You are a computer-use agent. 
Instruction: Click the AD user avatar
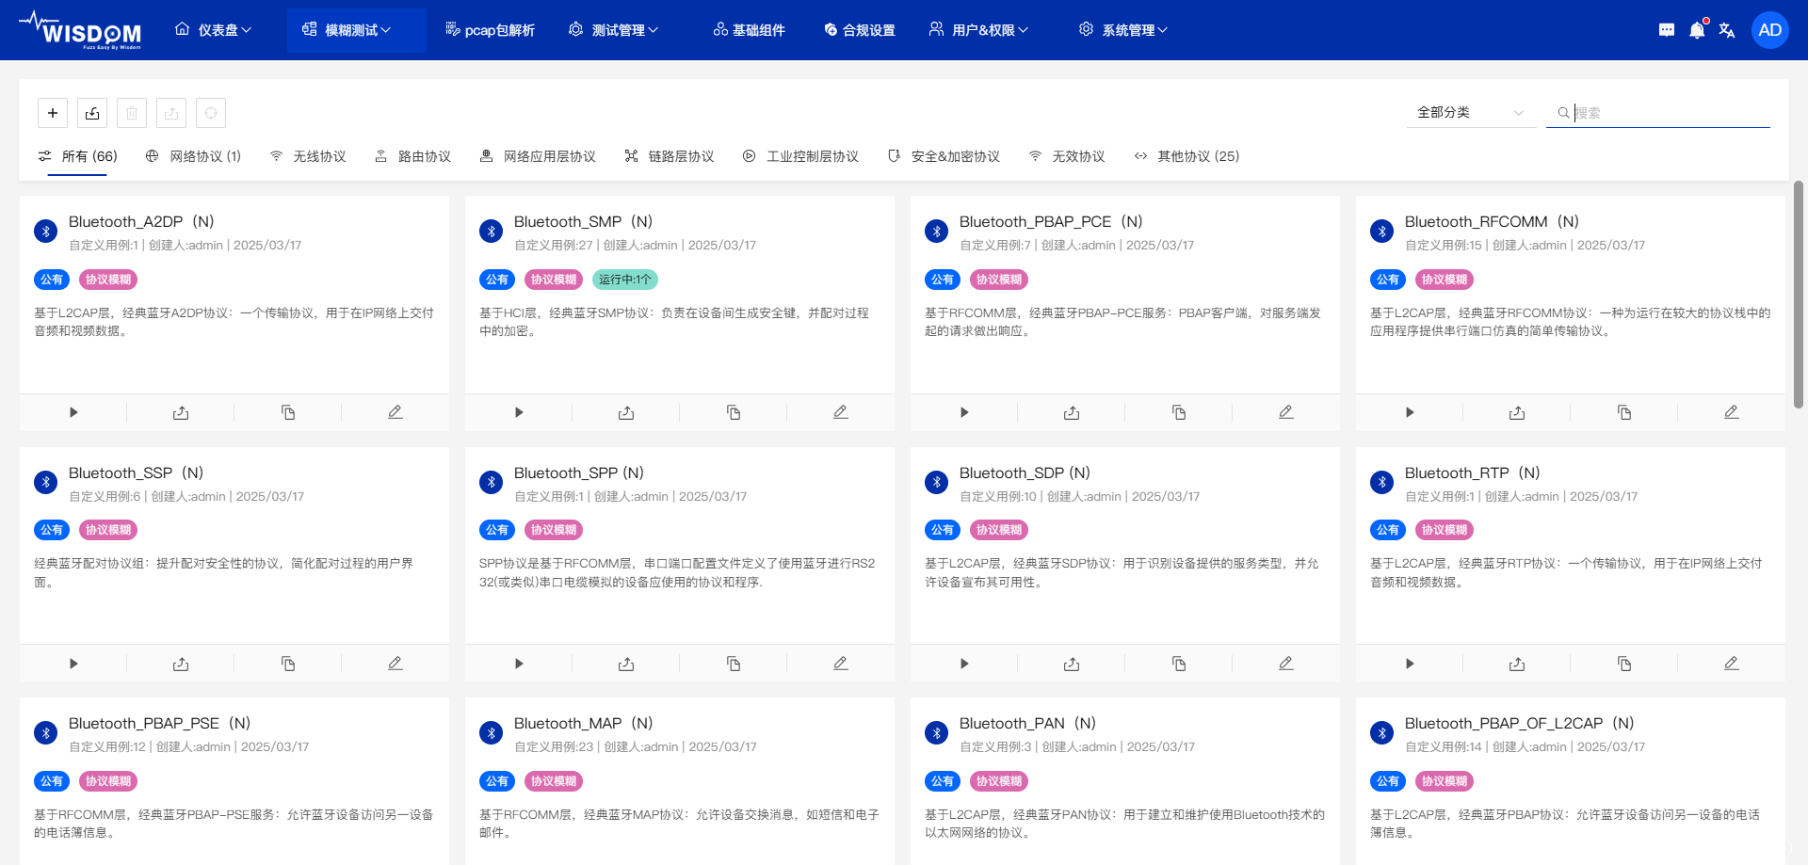[x=1769, y=30]
